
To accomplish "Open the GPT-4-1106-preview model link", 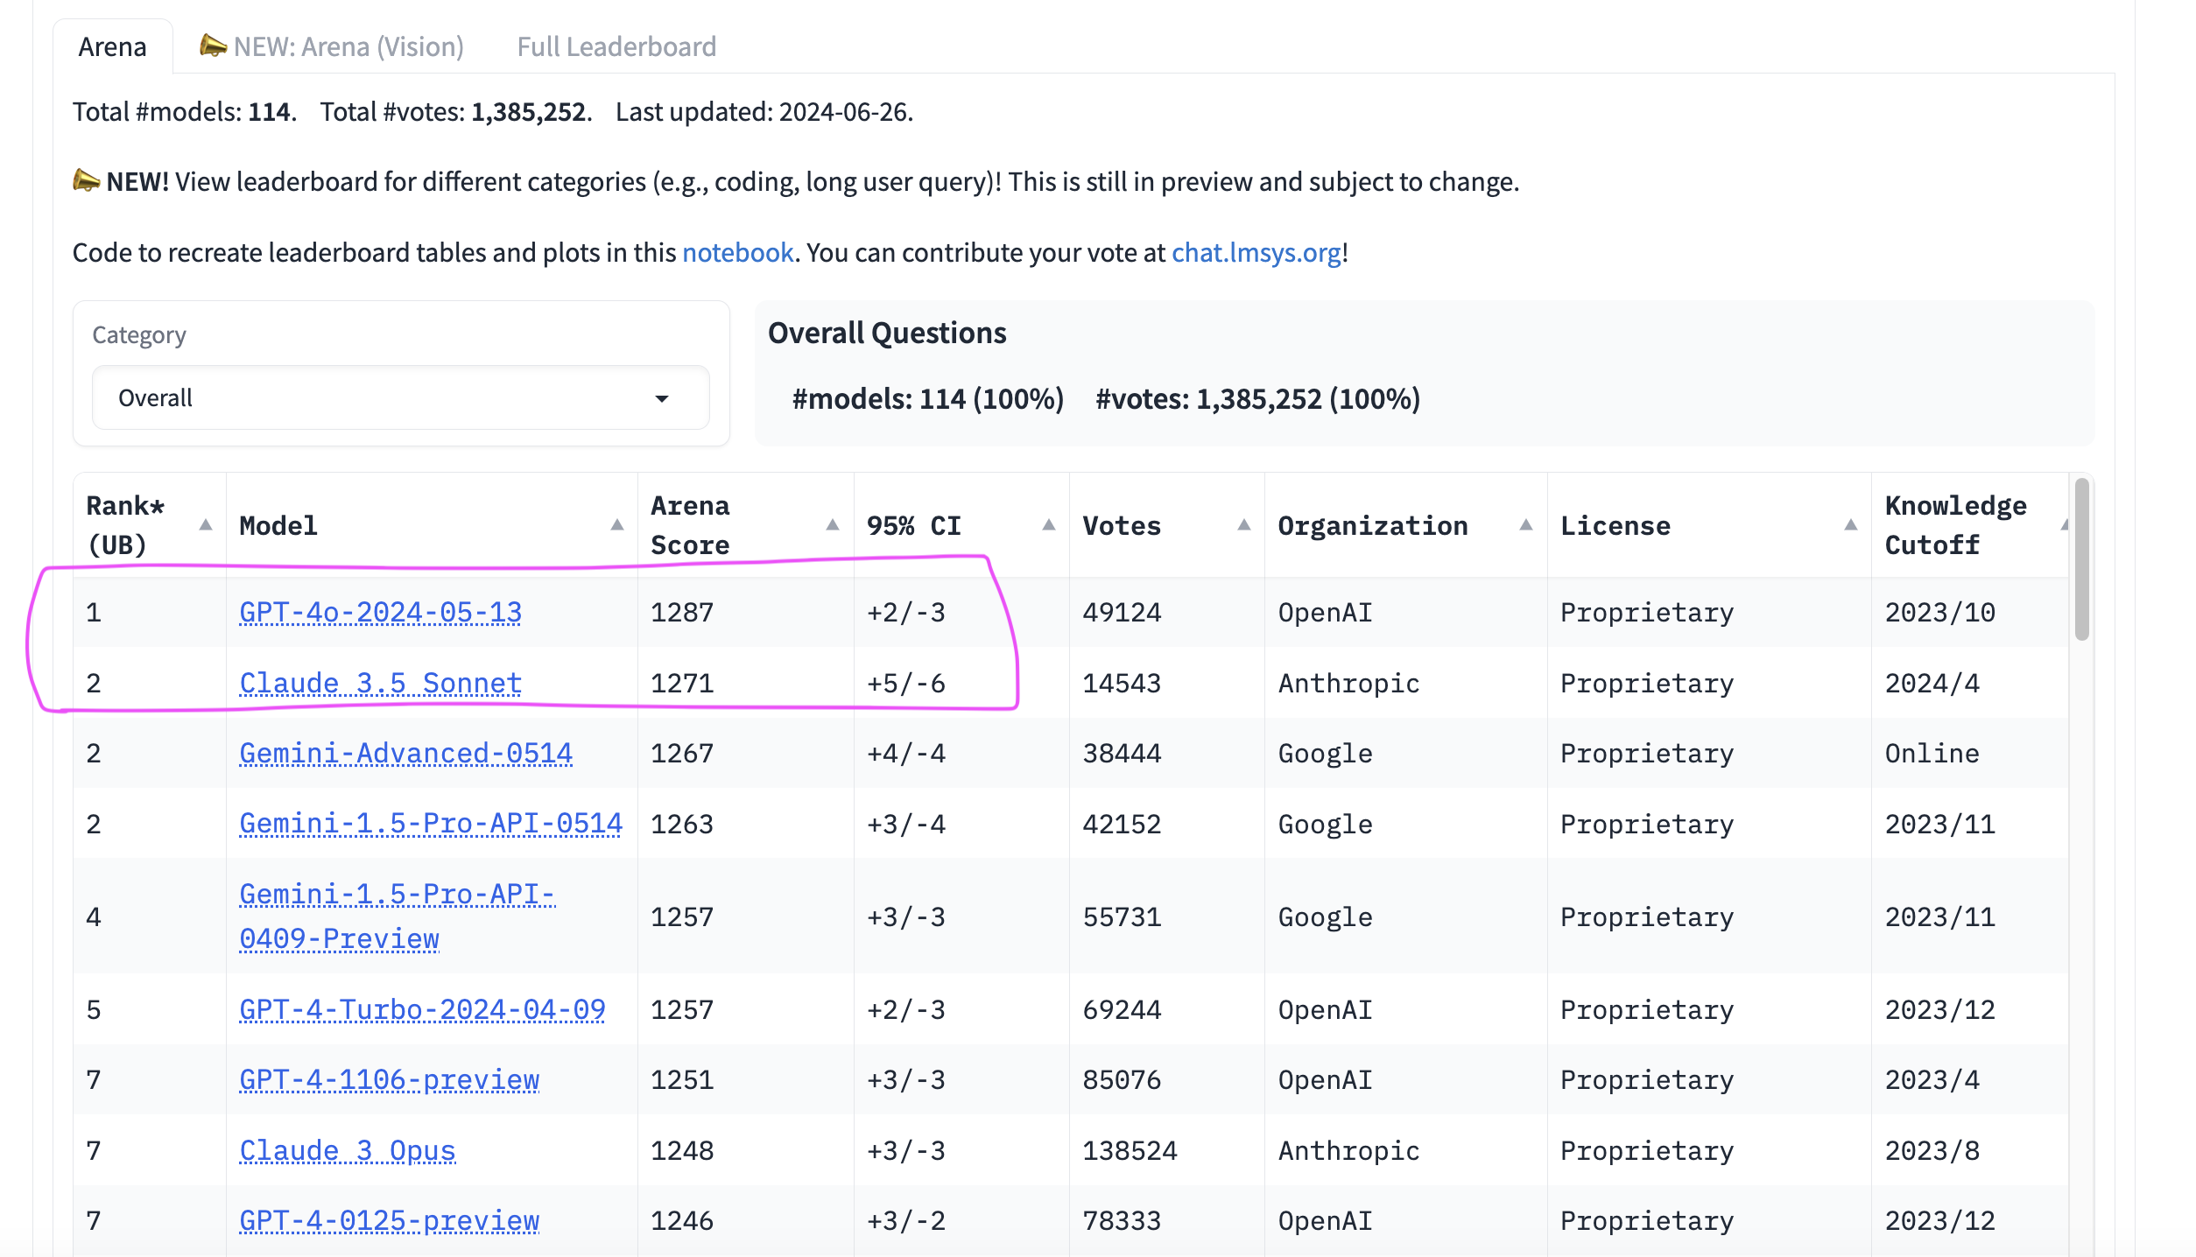I will (x=389, y=1080).
